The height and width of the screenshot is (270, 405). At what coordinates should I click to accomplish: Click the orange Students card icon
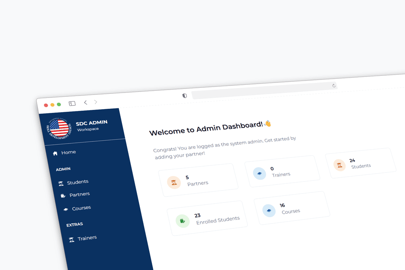coord(340,165)
